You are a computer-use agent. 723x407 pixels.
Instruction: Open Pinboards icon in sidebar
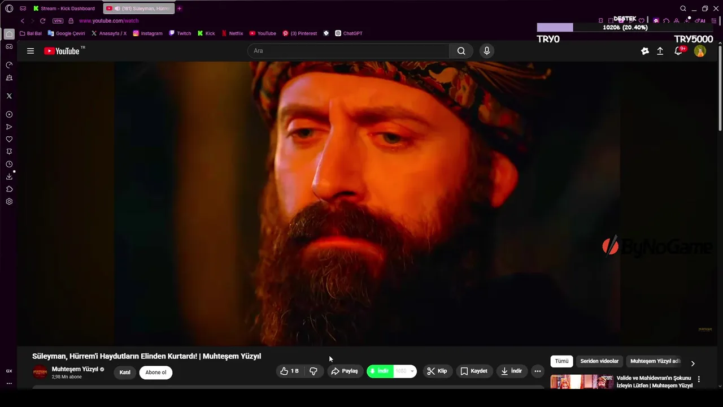(9, 152)
